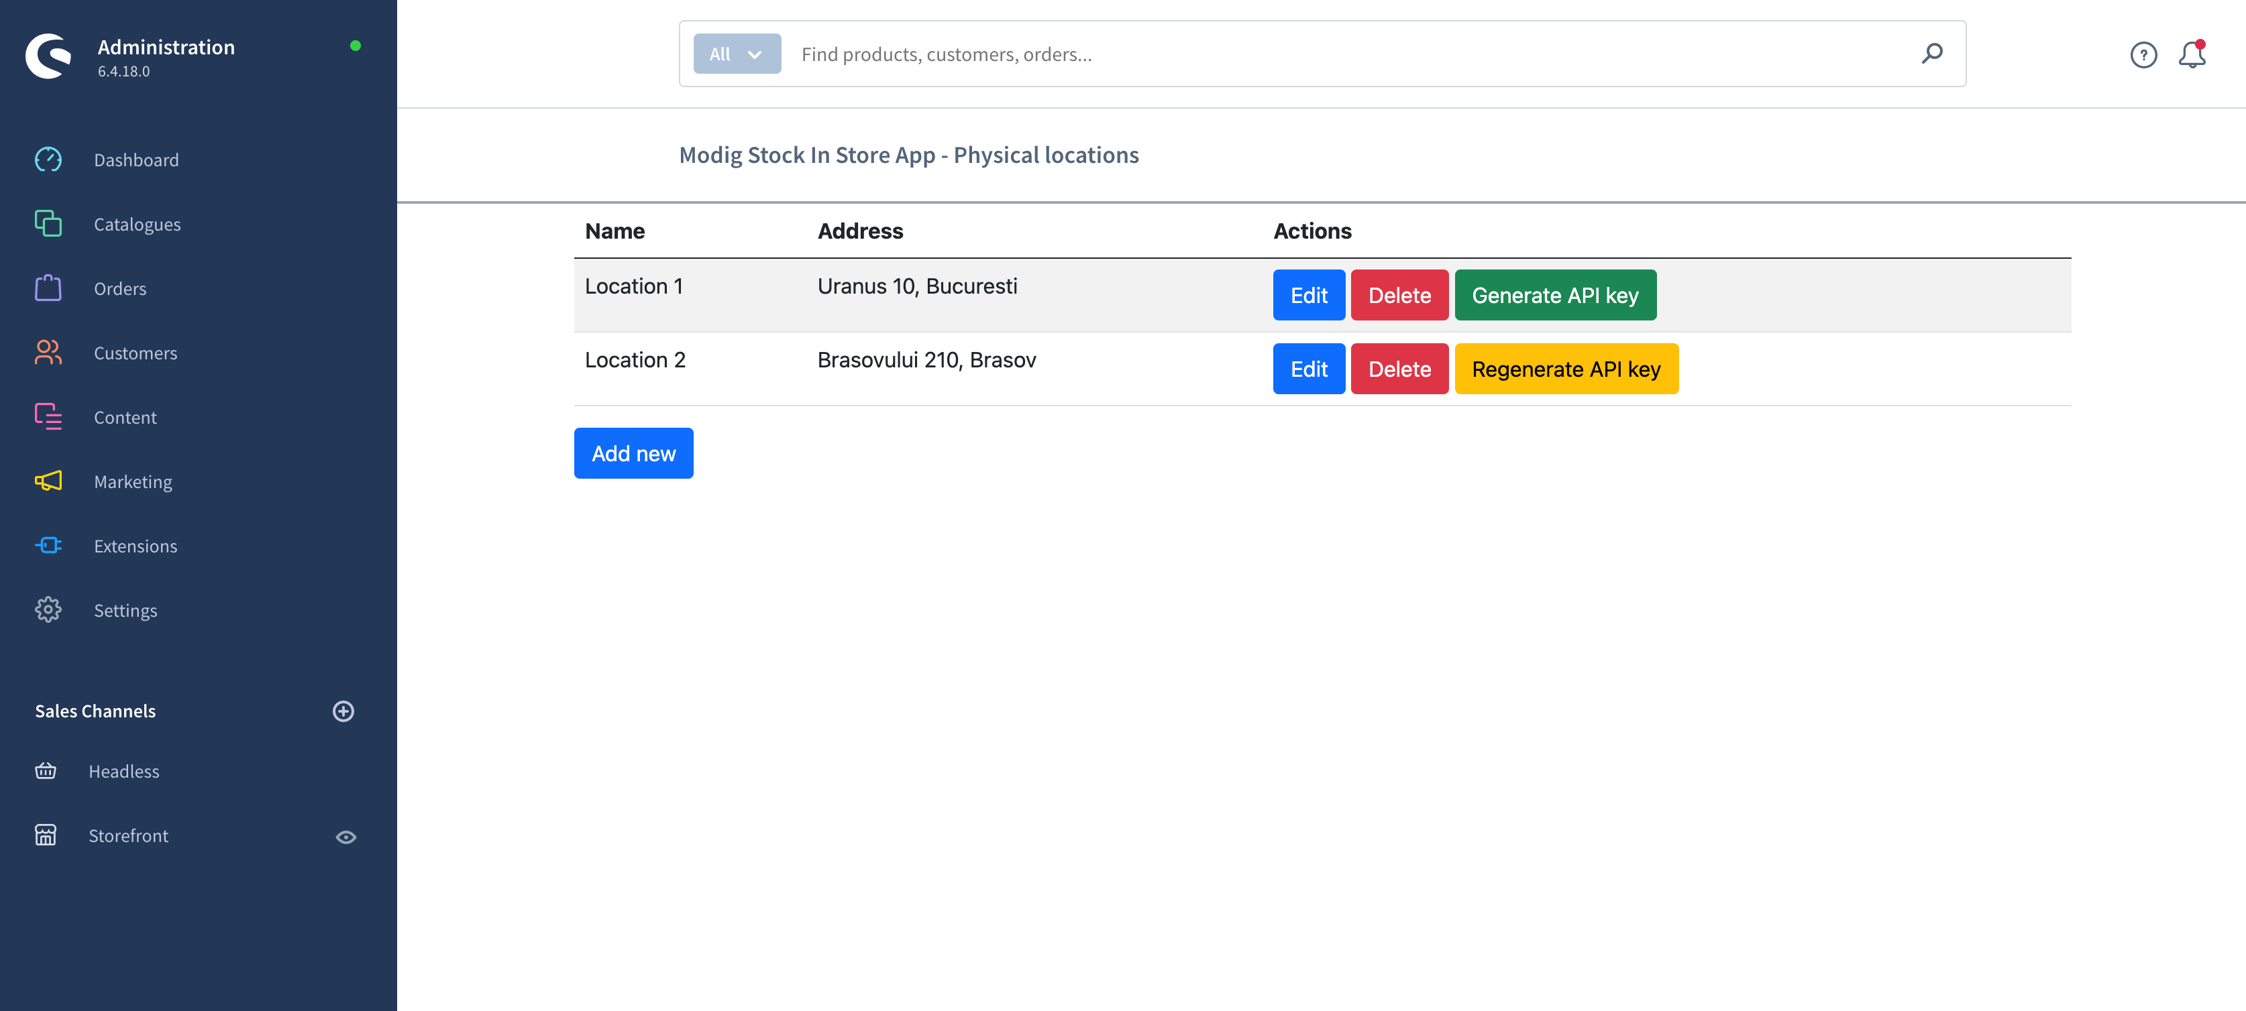Click Generate API key for Location 1
Viewport: 2246px width, 1011px height.
[x=1556, y=296]
